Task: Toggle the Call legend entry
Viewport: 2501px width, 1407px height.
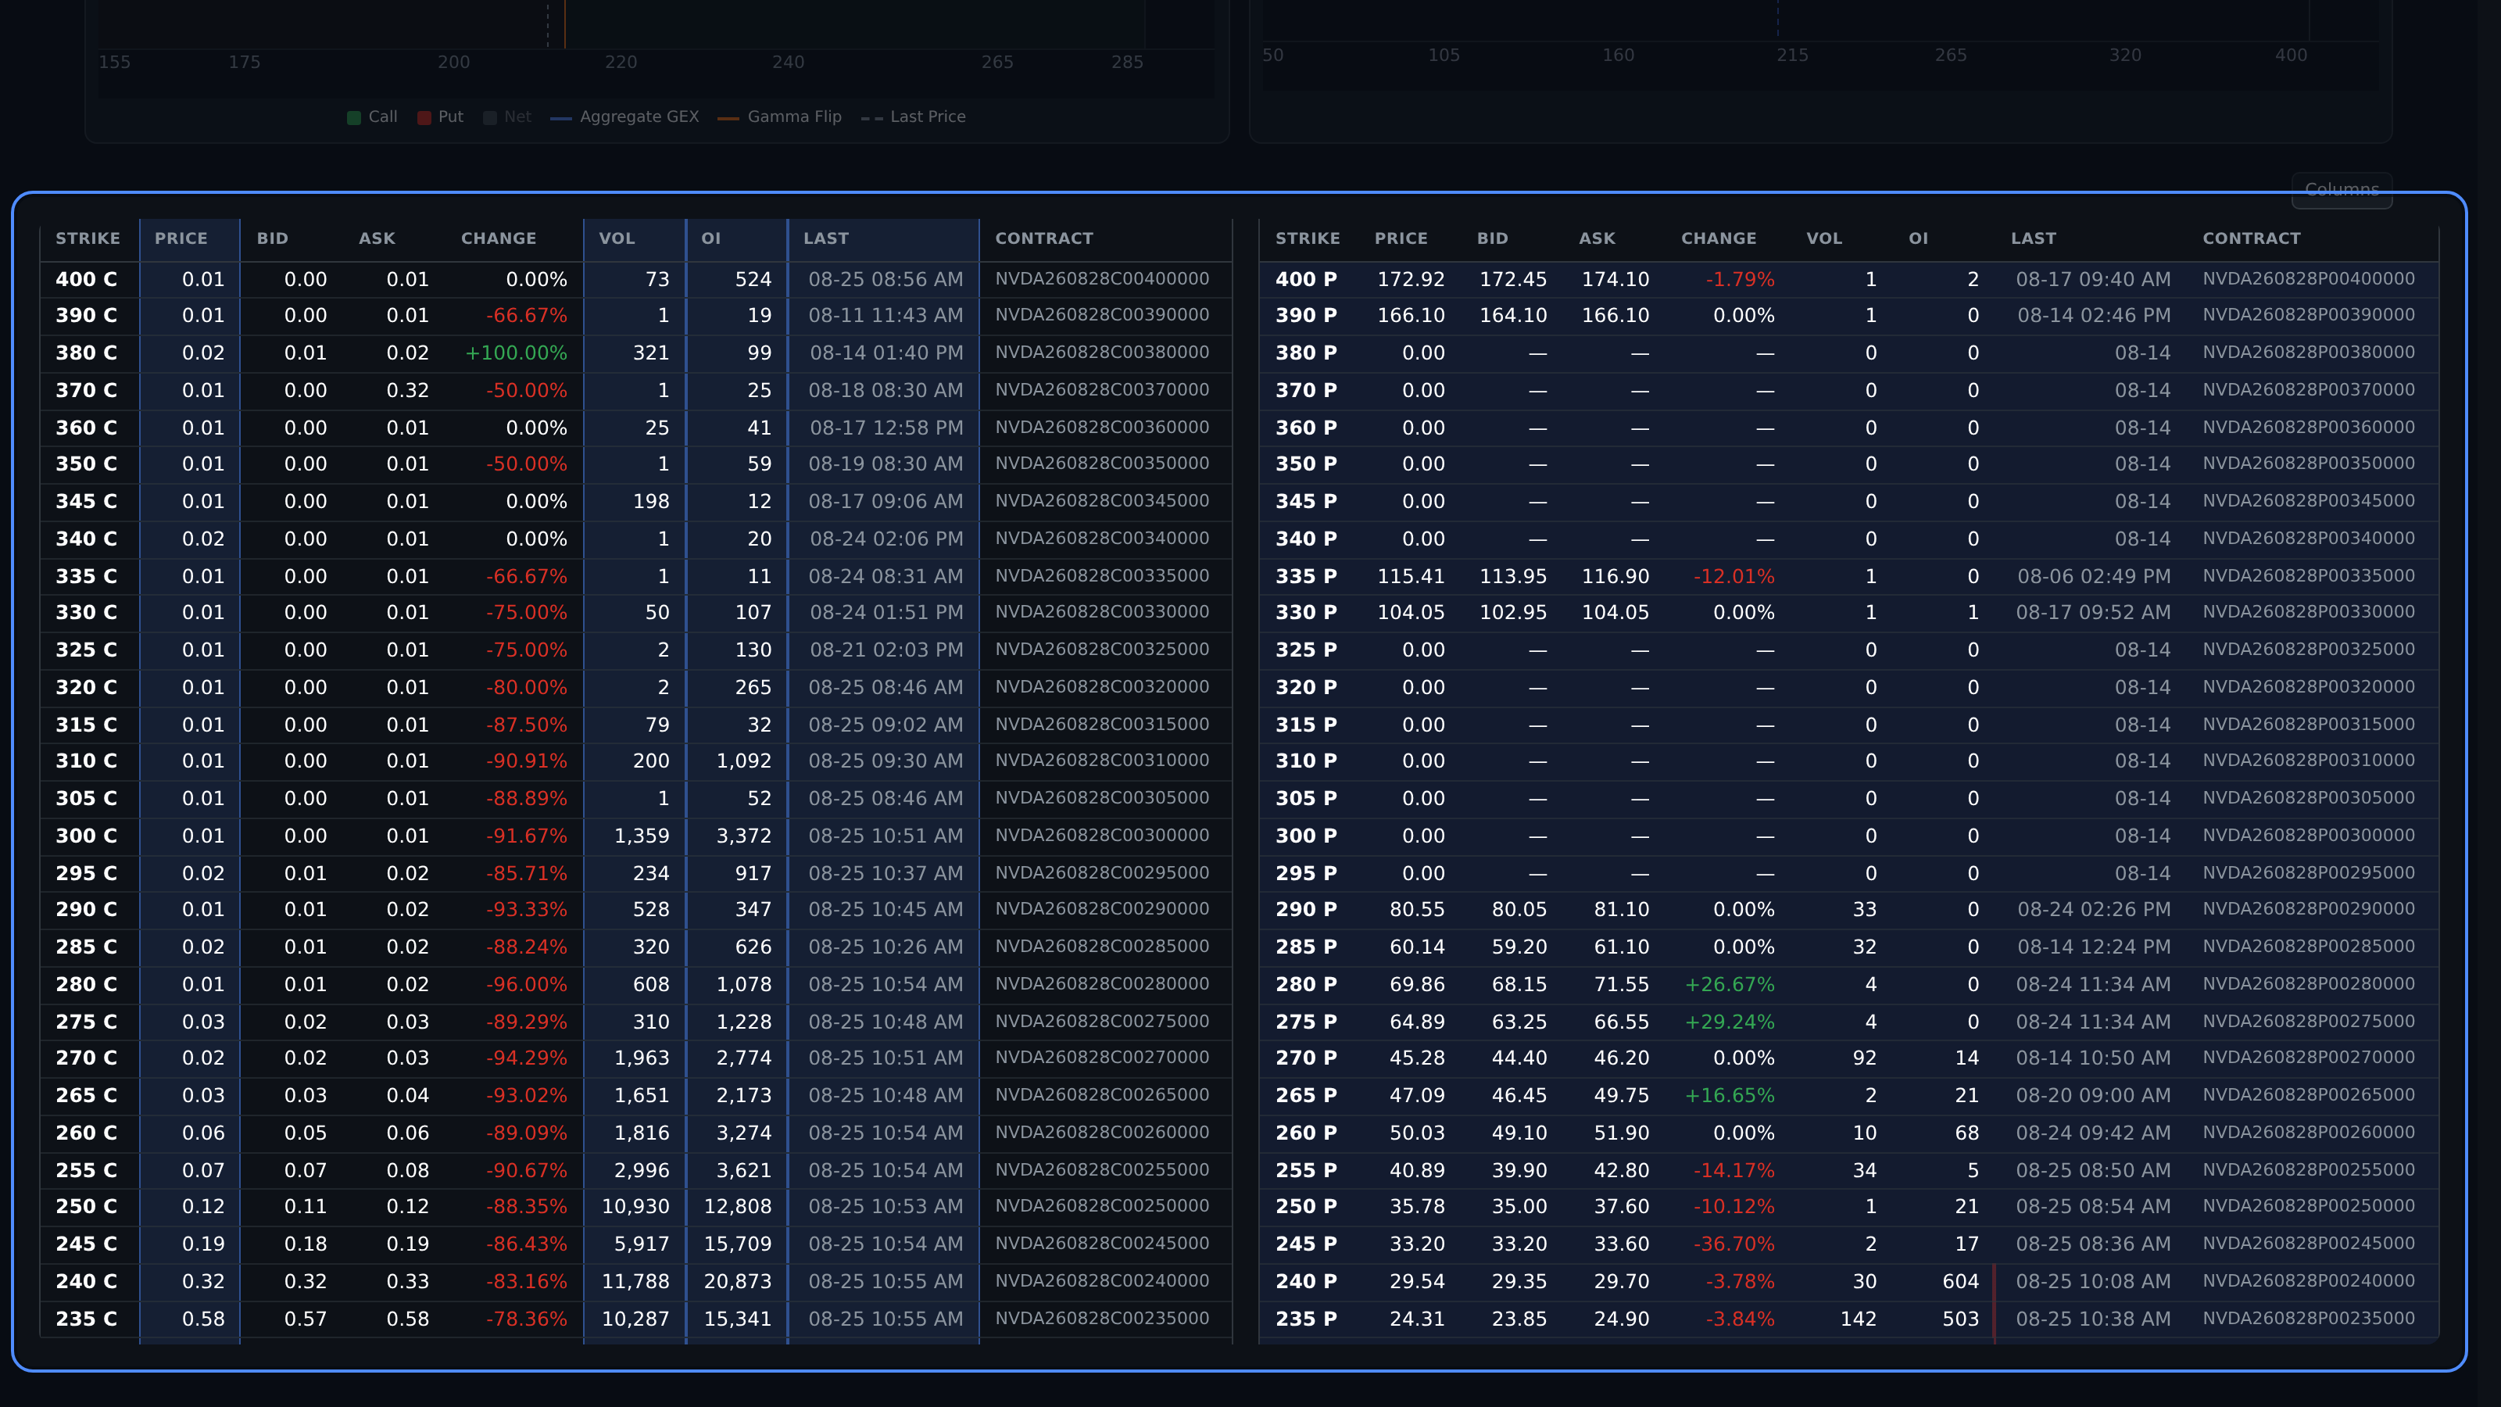Action: (372, 116)
